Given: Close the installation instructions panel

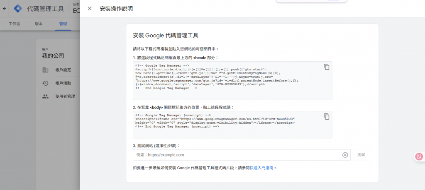Looking at the screenshot, I should point(90,8).
